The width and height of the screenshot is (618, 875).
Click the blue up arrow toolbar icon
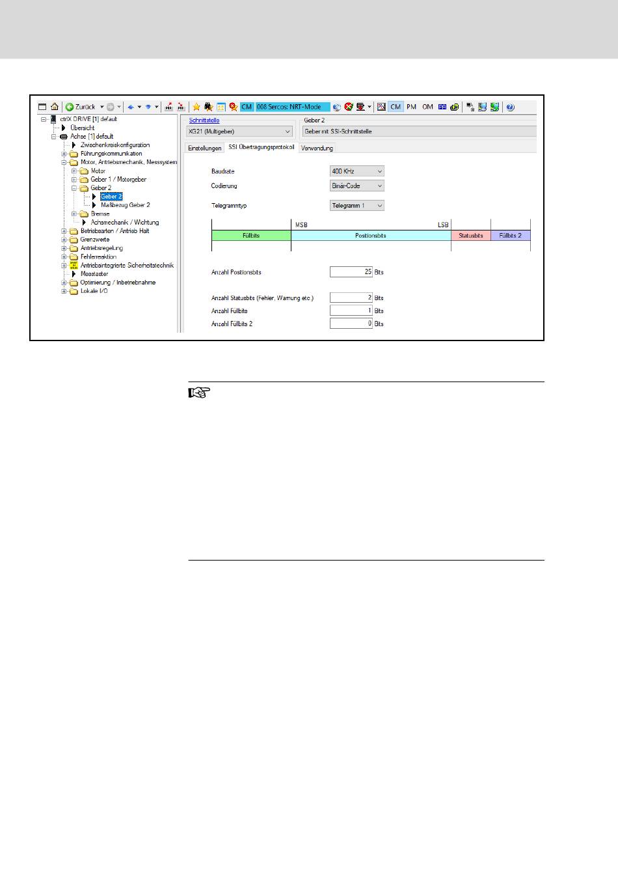coord(130,107)
